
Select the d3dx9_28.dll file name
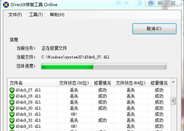tap(28, 96)
